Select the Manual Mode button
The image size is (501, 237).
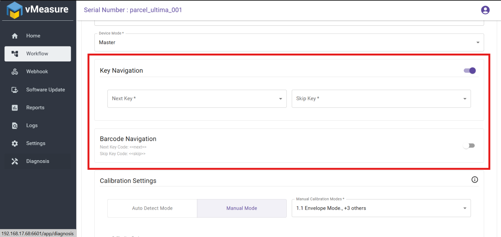coord(242,208)
